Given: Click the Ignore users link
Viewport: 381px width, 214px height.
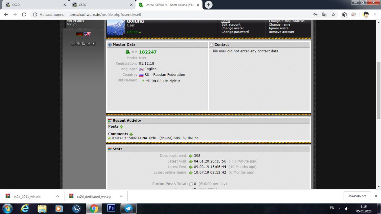Looking at the screenshot, I should point(279,28).
